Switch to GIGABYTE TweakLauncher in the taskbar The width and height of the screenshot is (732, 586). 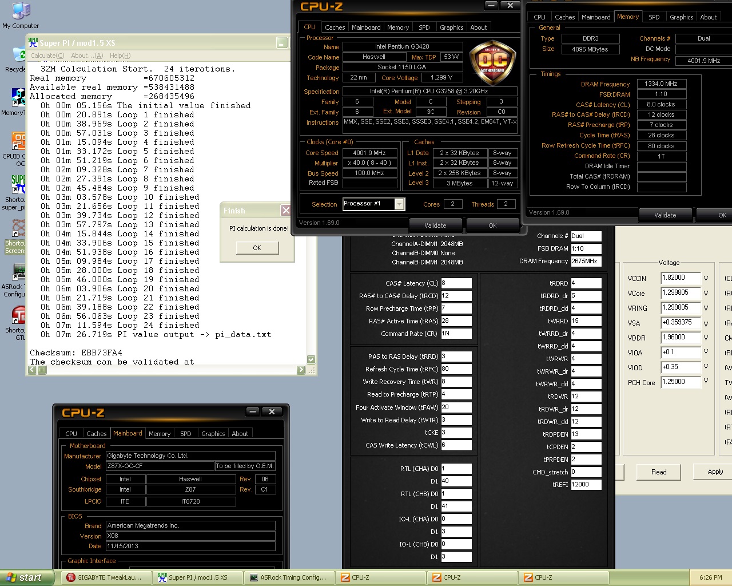pyautogui.click(x=106, y=577)
